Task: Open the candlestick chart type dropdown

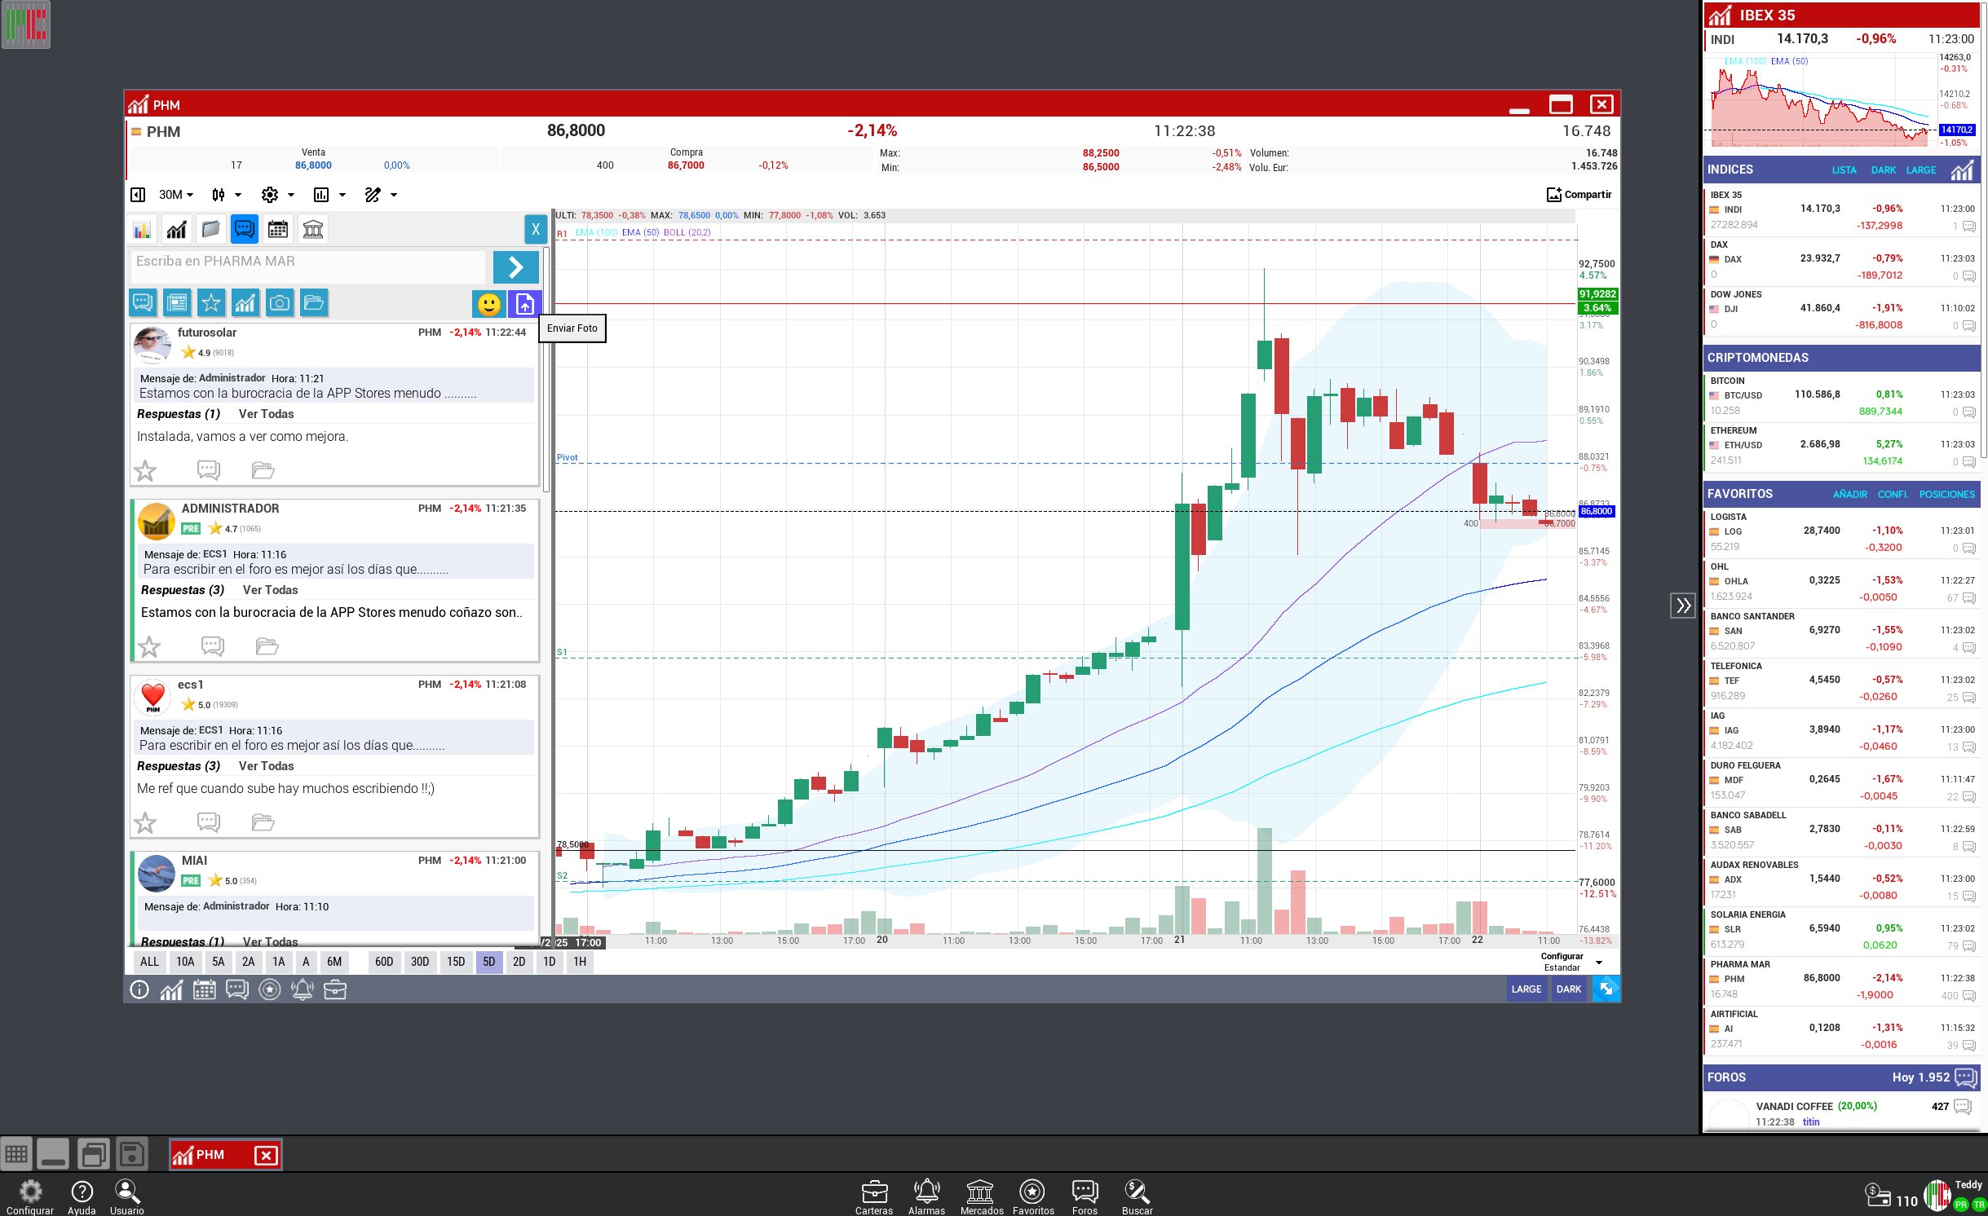Action: [227, 195]
